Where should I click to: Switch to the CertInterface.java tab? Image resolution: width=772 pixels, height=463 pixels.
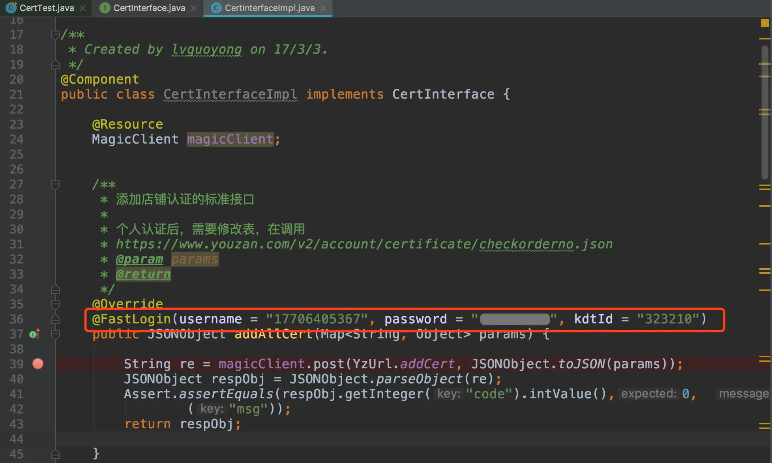pos(149,8)
